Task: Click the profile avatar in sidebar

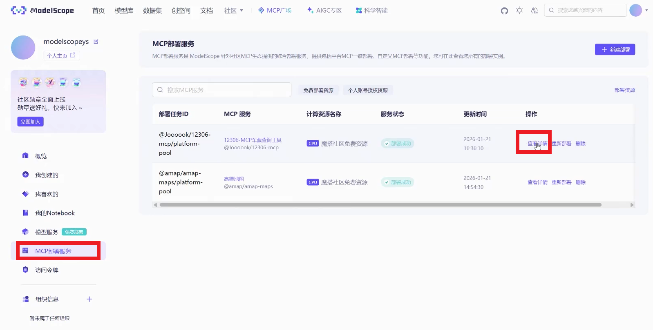Action: pyautogui.click(x=23, y=47)
